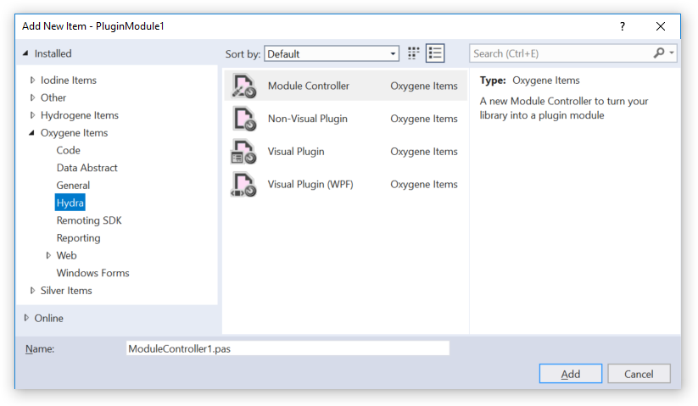Expand the Online section
This screenshot has width=698, height=406.
pos(26,318)
